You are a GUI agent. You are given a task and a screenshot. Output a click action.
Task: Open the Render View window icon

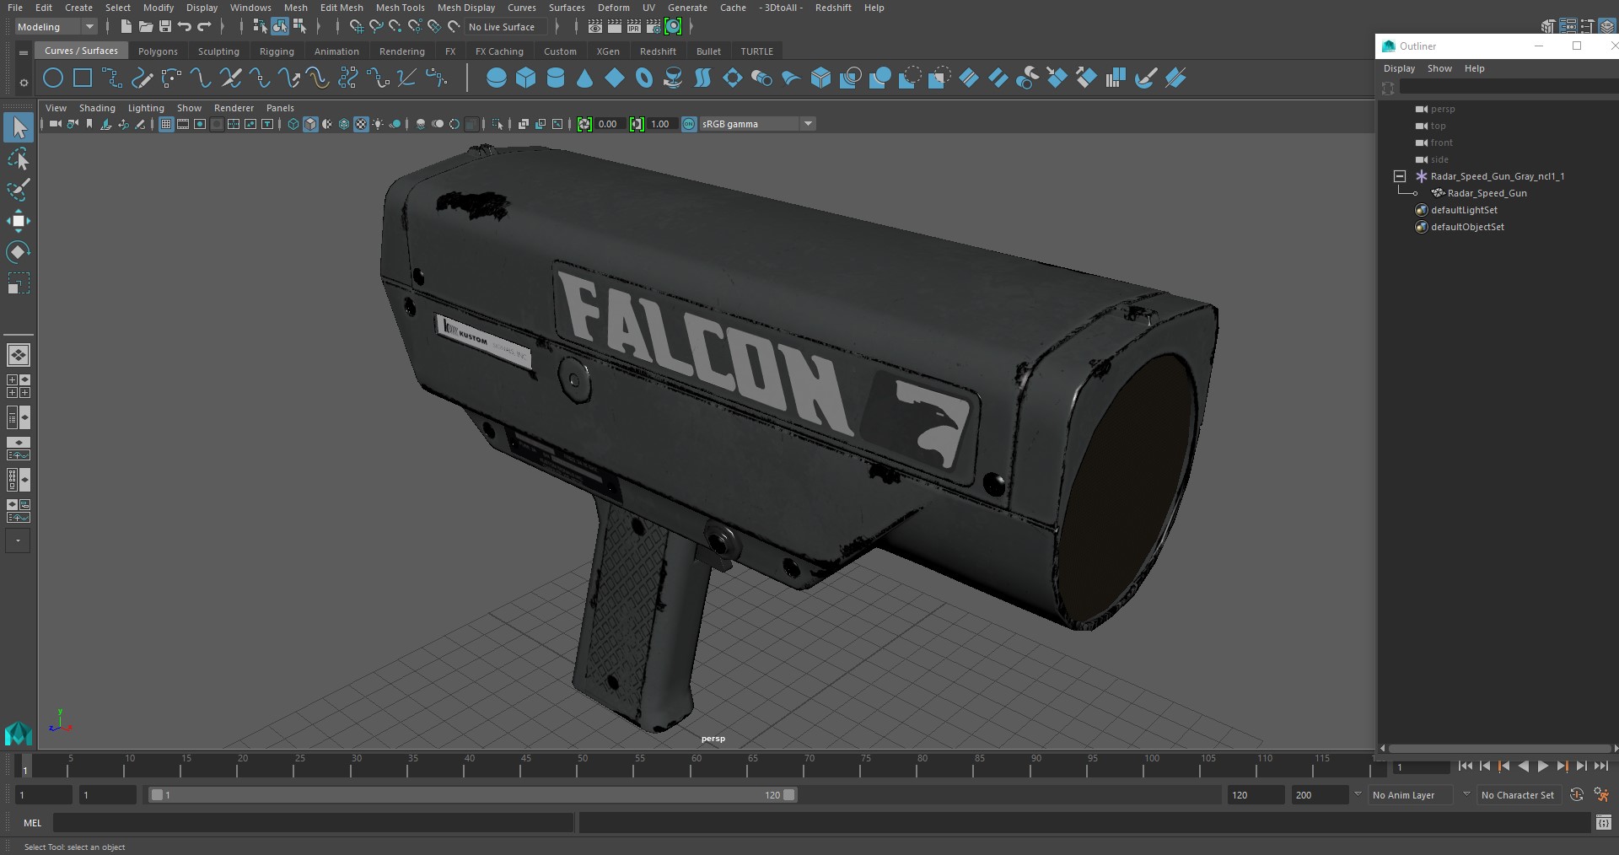tap(595, 27)
